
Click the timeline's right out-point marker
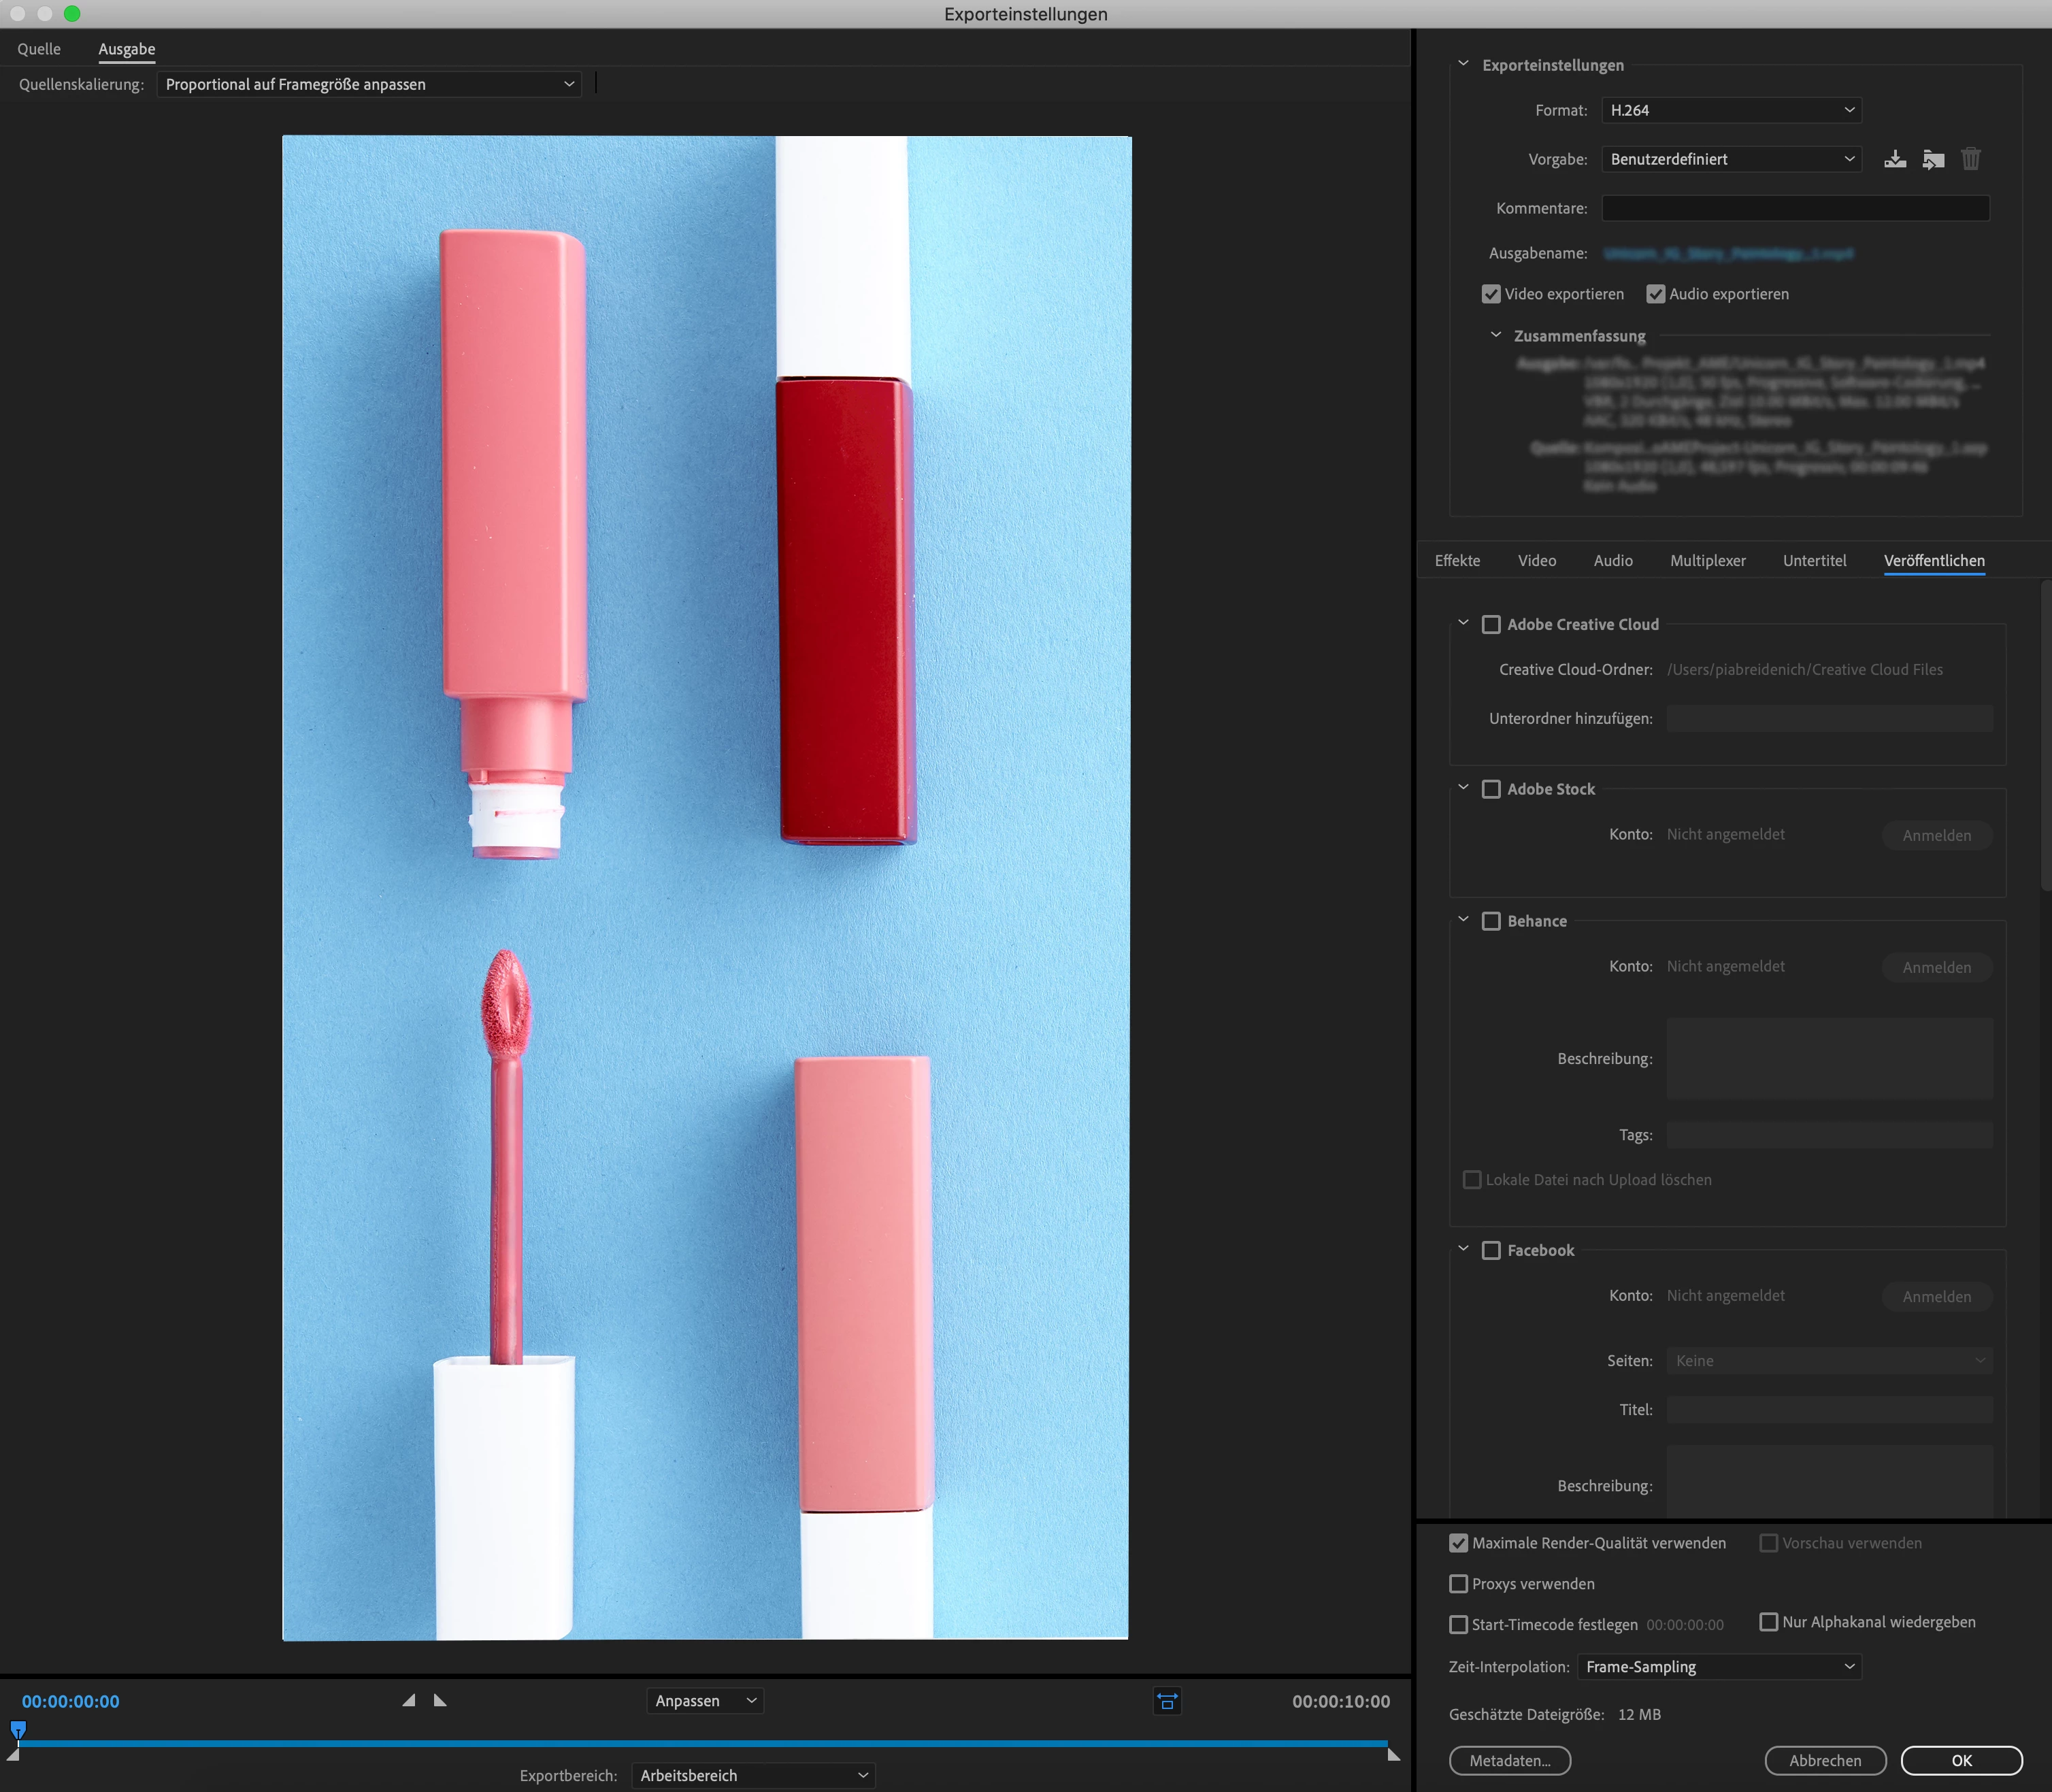pyautogui.click(x=1394, y=1754)
